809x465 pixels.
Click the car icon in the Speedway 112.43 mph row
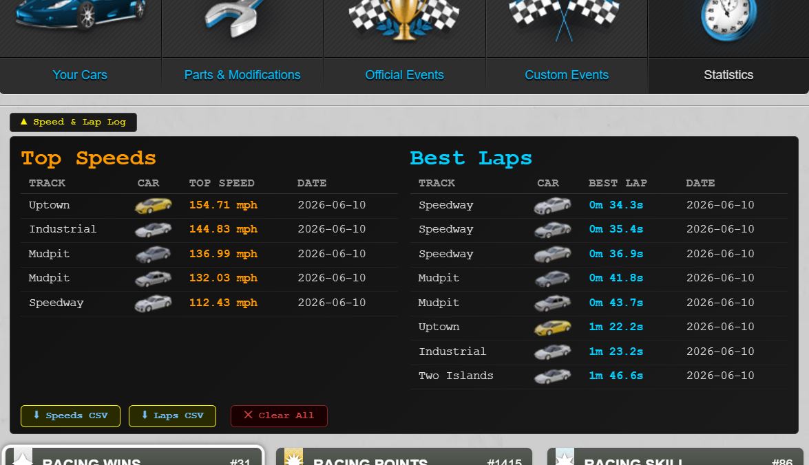(x=154, y=303)
